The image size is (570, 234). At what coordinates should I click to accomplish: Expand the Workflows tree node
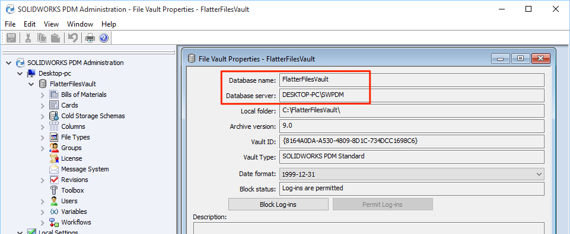click(x=43, y=222)
